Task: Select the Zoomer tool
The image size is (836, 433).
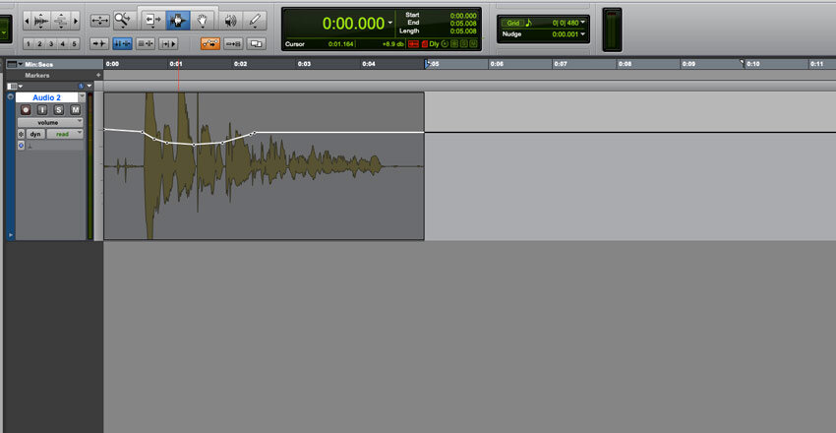Action: (124, 21)
